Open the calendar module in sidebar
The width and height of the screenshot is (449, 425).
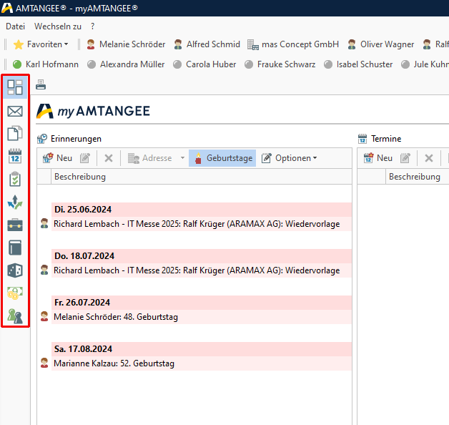coord(15,156)
